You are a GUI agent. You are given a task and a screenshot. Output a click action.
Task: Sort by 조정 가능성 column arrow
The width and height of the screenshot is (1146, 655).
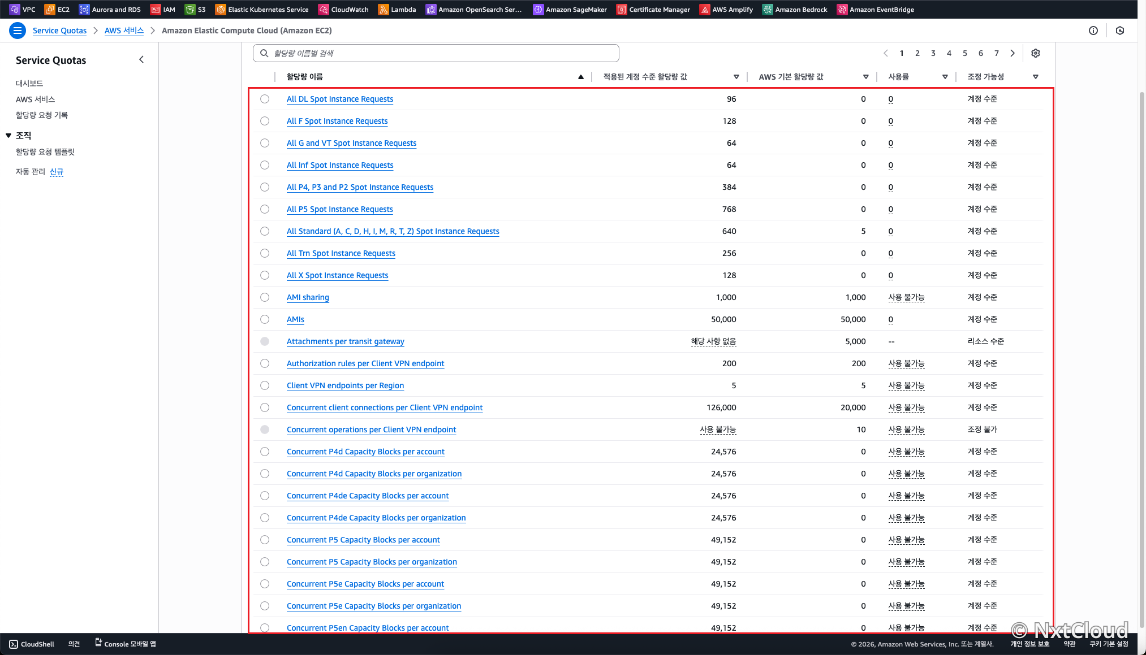(1036, 77)
